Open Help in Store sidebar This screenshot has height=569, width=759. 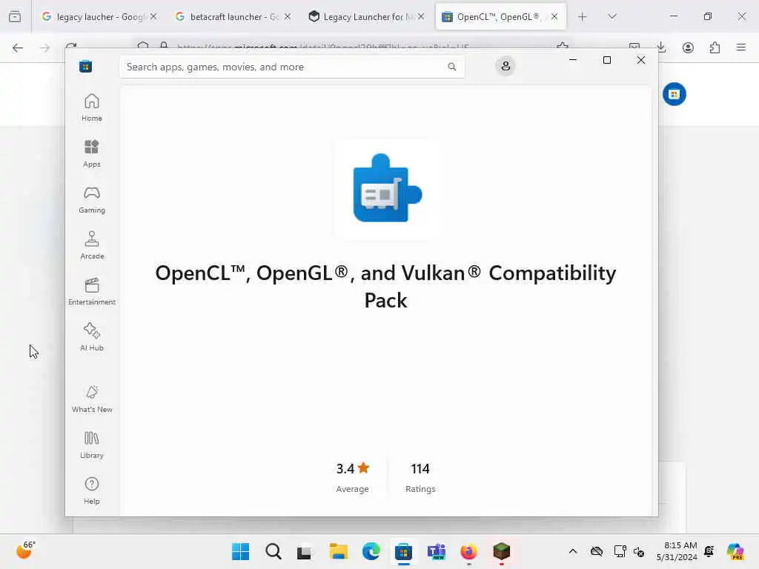coord(91,490)
